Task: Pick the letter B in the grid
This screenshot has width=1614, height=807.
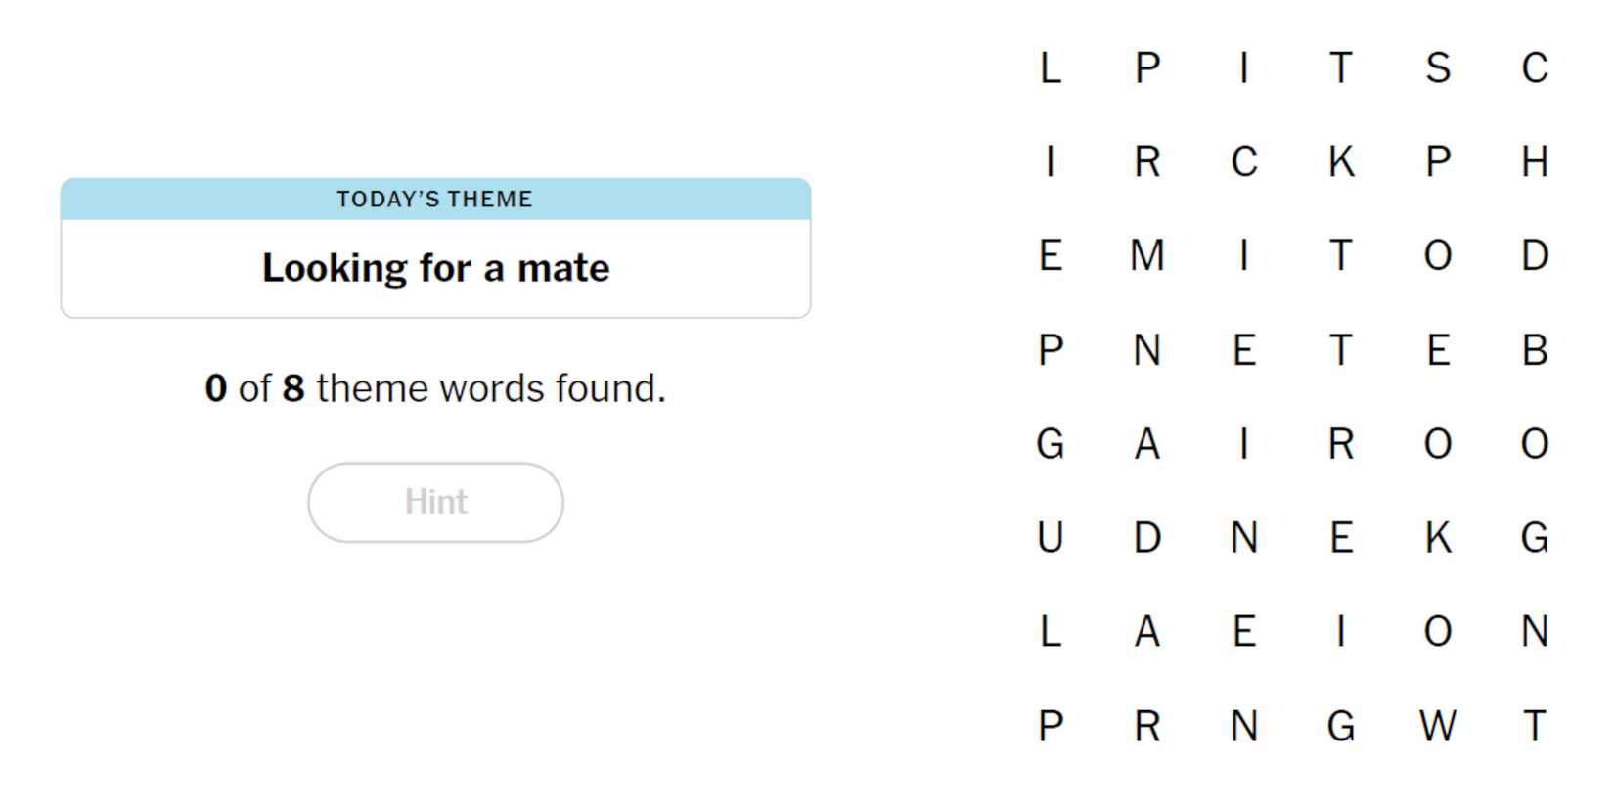Action: point(1534,350)
